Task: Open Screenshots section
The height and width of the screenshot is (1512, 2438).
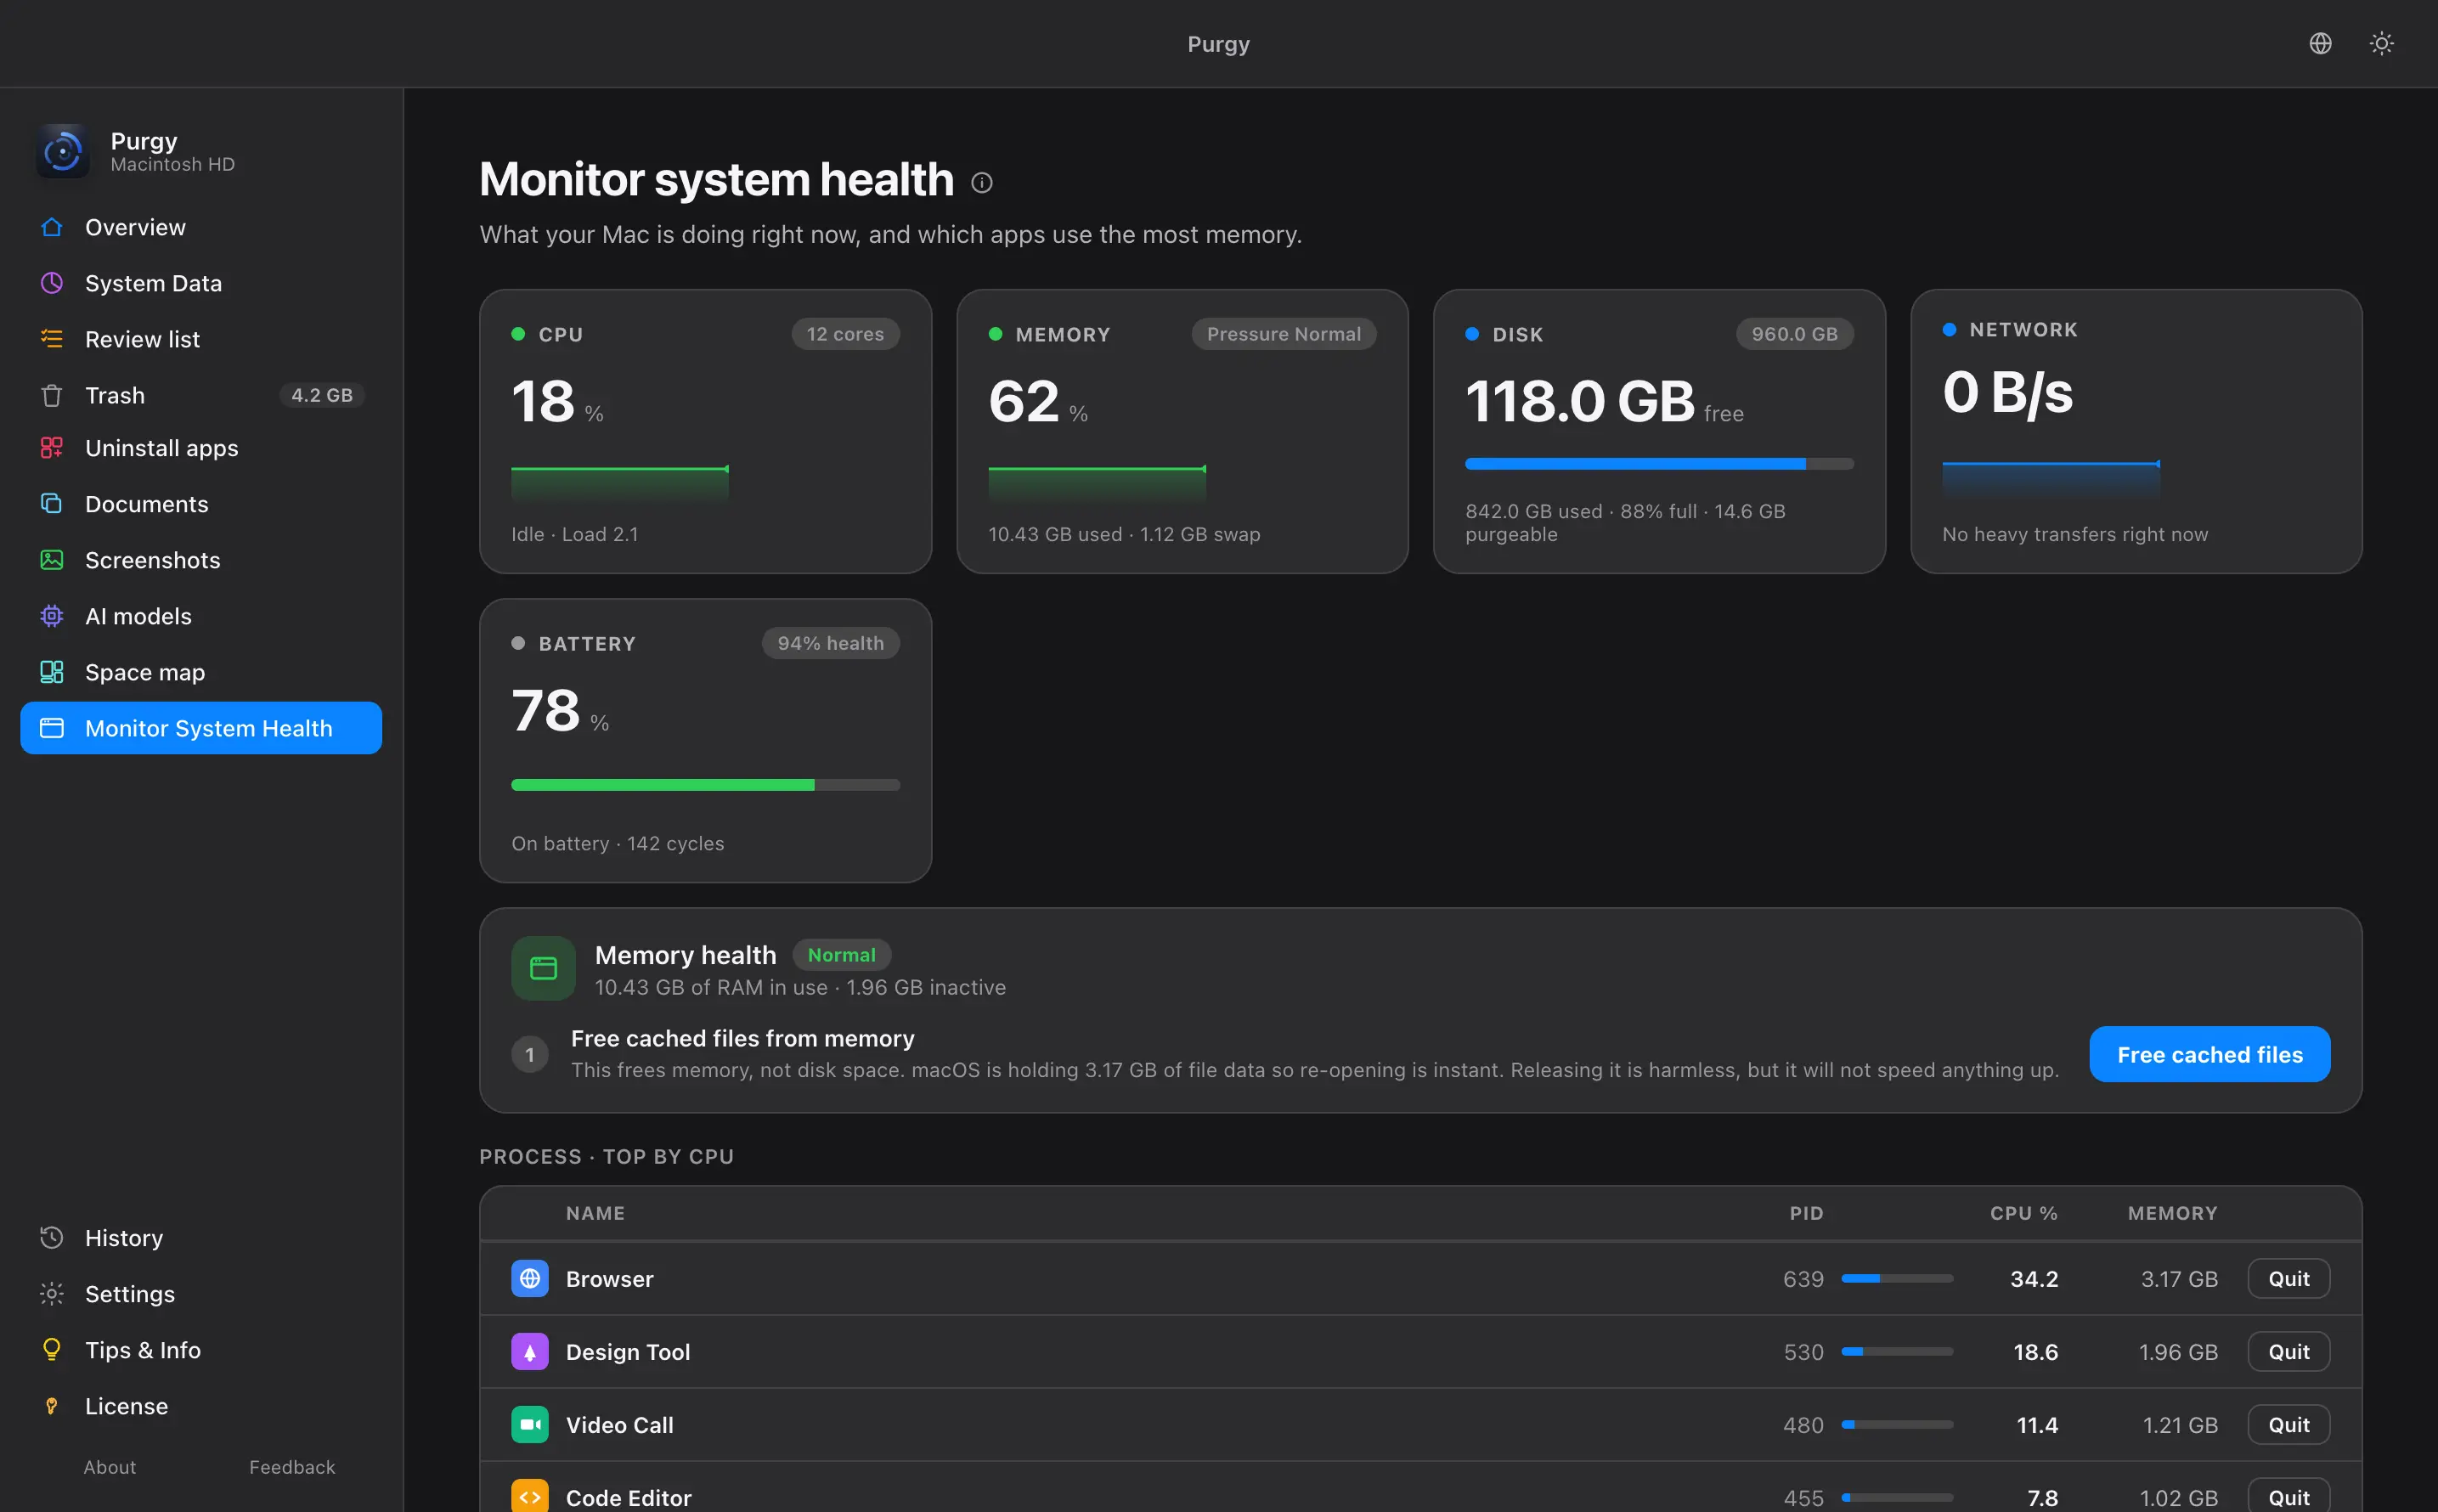Action: click(x=201, y=560)
